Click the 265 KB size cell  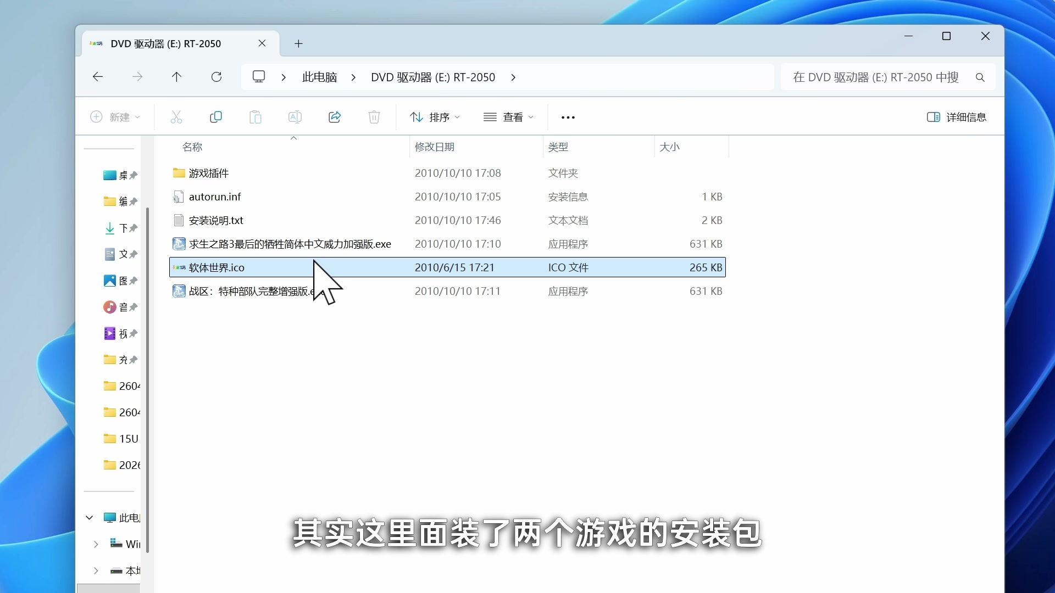(x=706, y=267)
